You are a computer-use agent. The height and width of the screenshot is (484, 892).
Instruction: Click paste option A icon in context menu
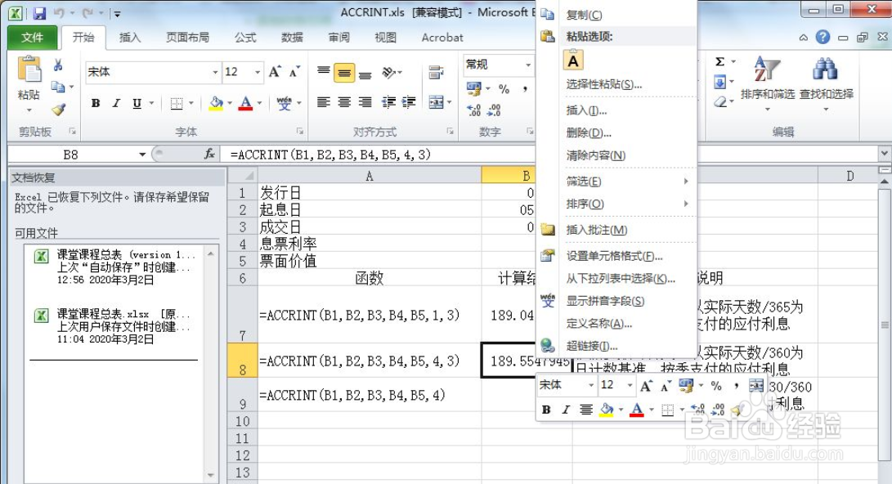pyautogui.click(x=573, y=60)
